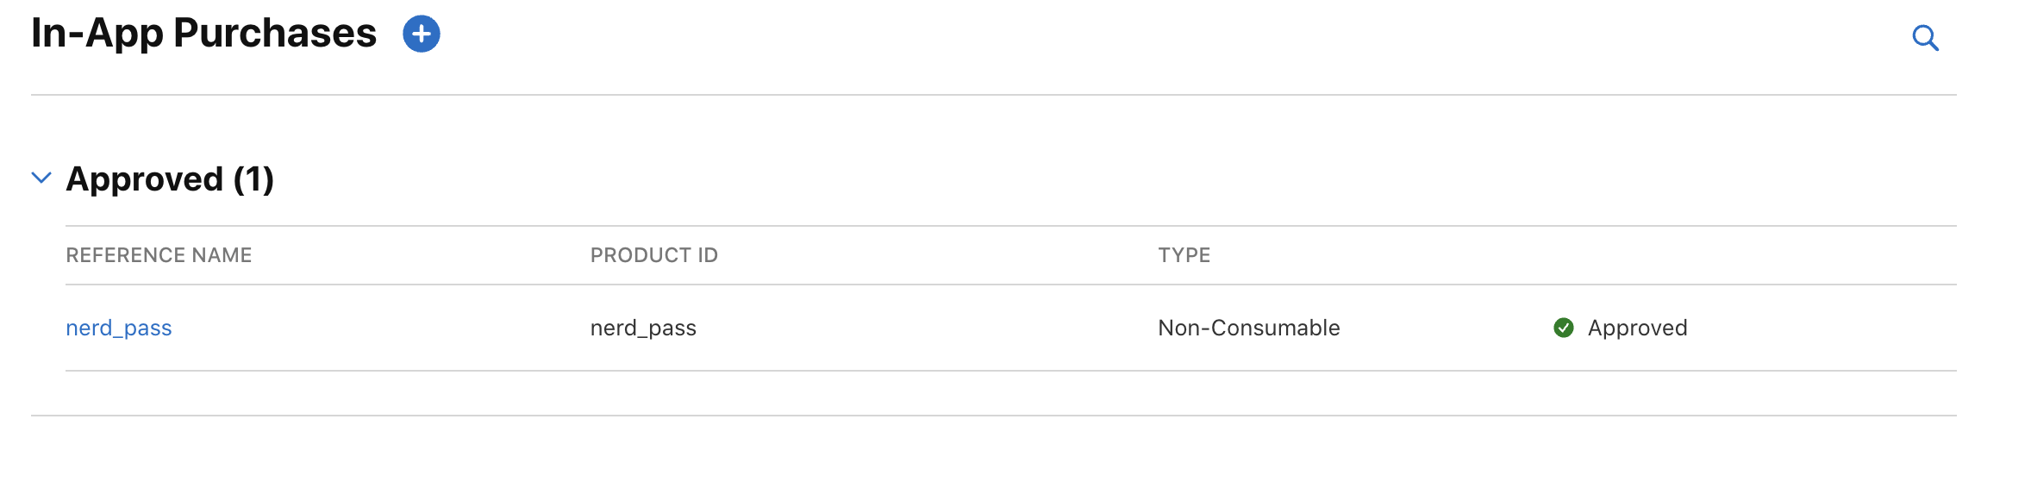Click the TYPE column header
The height and width of the screenshot is (488, 2031).
coord(1184,255)
